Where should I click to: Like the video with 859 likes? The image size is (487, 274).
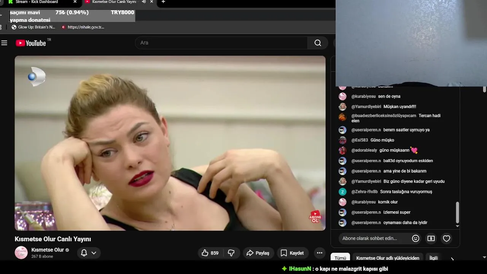[210, 253]
